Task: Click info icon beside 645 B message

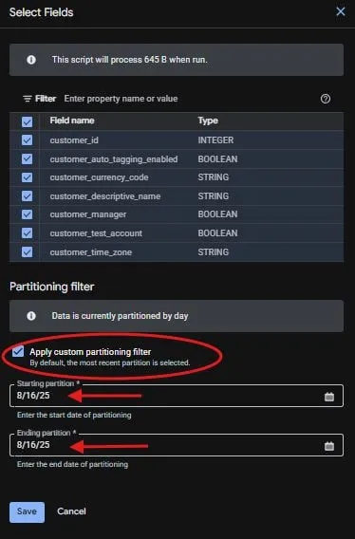Action: 31,60
